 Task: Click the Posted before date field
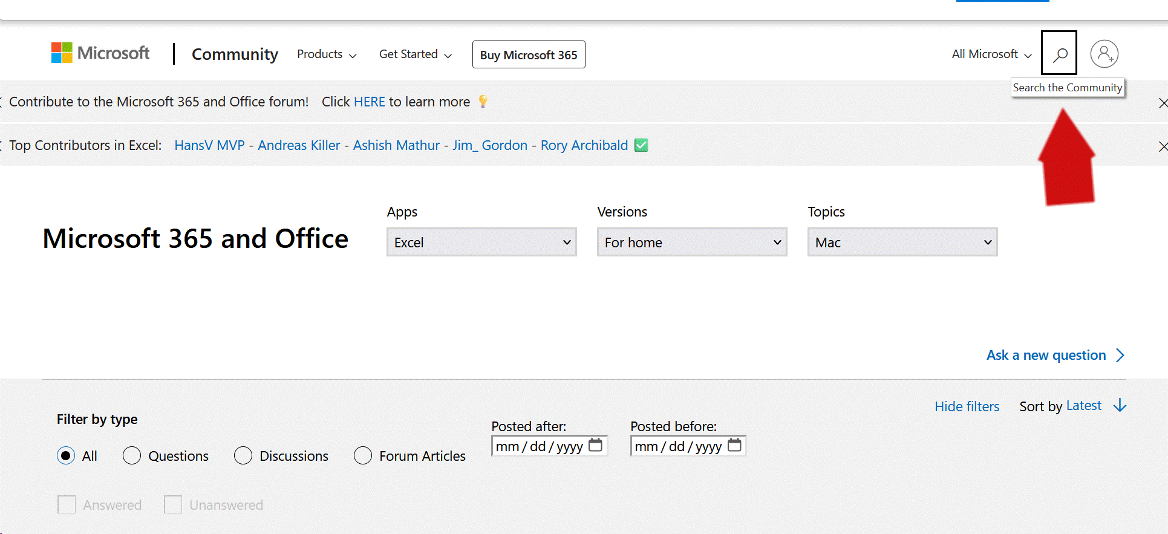[x=688, y=446]
